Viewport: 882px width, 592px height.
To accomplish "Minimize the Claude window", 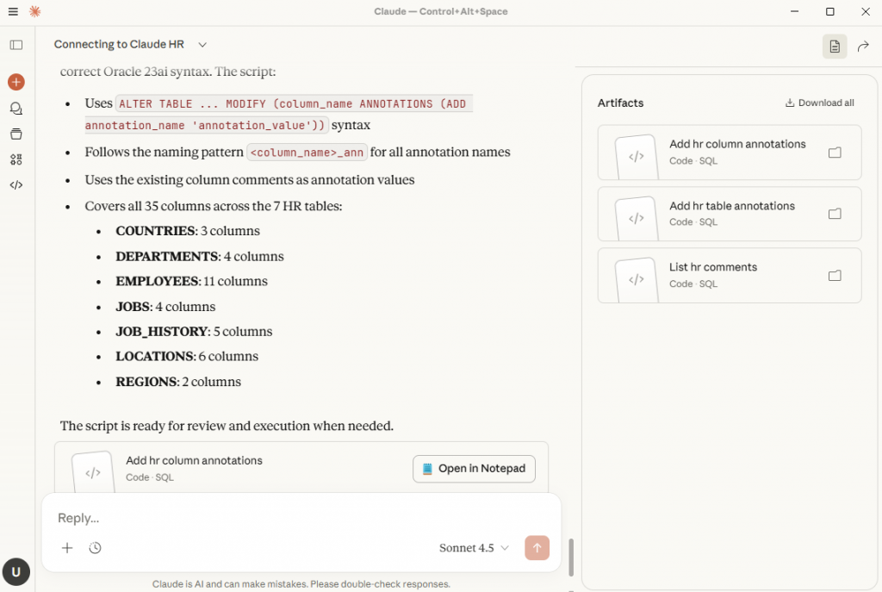I will point(794,11).
